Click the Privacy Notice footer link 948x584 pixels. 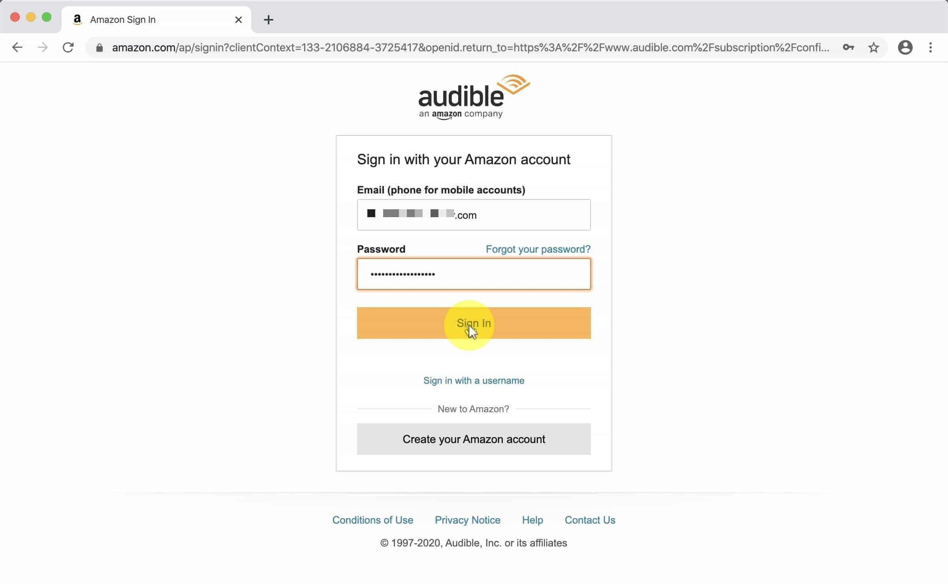467,520
